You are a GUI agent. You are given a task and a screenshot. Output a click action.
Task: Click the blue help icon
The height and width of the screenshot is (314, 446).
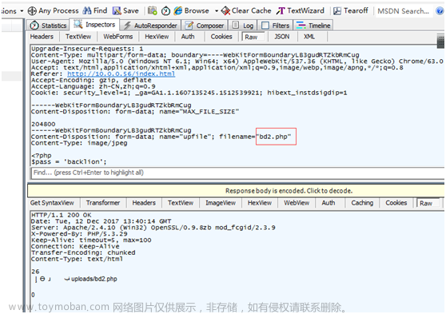pos(440,11)
